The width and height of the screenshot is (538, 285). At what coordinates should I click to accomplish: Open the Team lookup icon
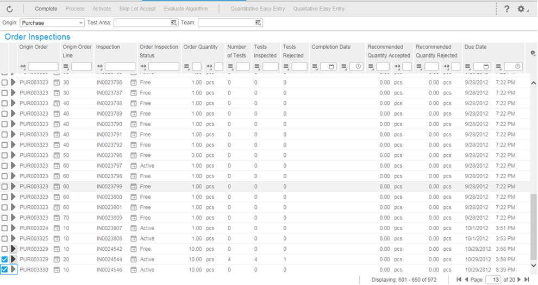(258, 23)
